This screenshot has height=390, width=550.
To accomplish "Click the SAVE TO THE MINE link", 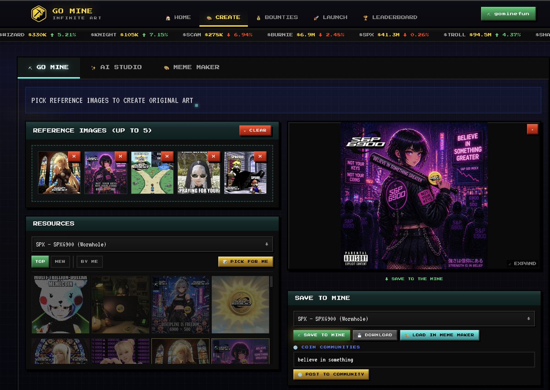I will click(414, 279).
